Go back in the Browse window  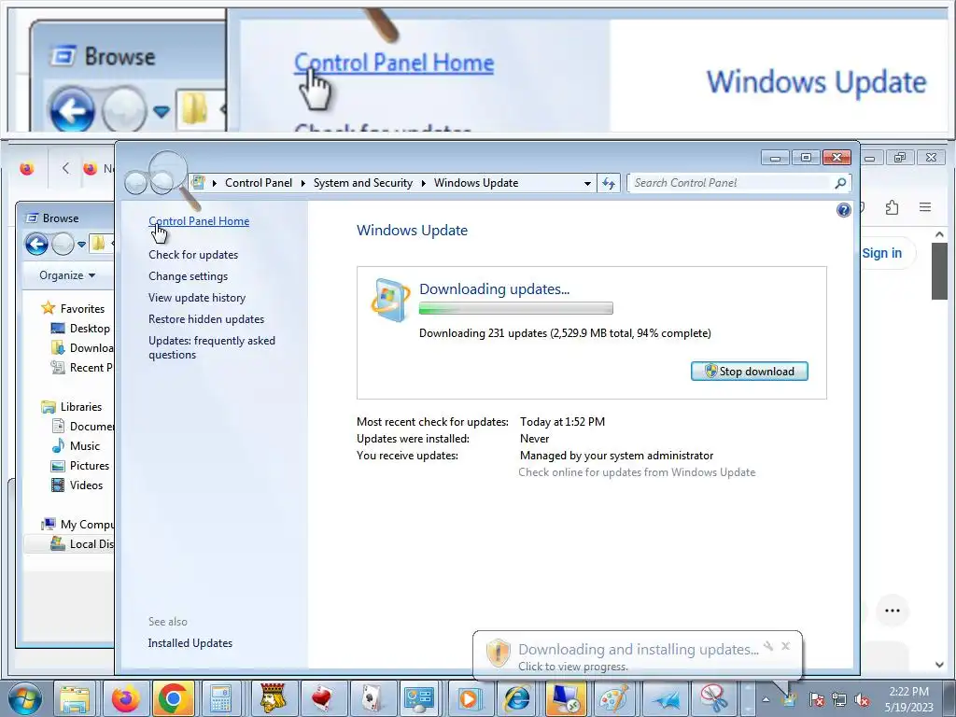(36, 245)
